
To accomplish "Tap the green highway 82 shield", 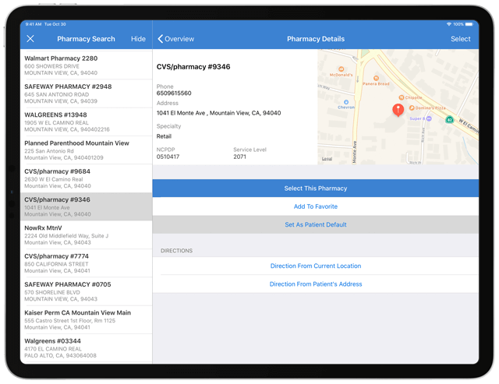I will pos(449,119).
